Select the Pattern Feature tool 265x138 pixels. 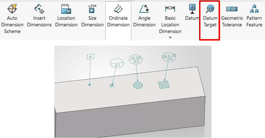pyautogui.click(x=254, y=16)
